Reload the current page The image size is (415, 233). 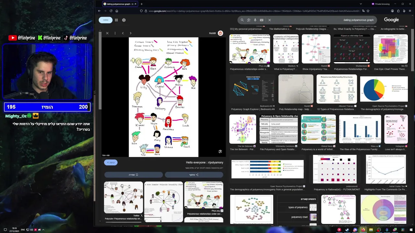point(111,11)
